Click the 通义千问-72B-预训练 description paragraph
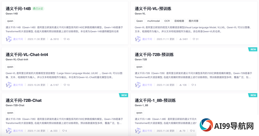This screenshot has height=136, width=259. coord(193,75)
